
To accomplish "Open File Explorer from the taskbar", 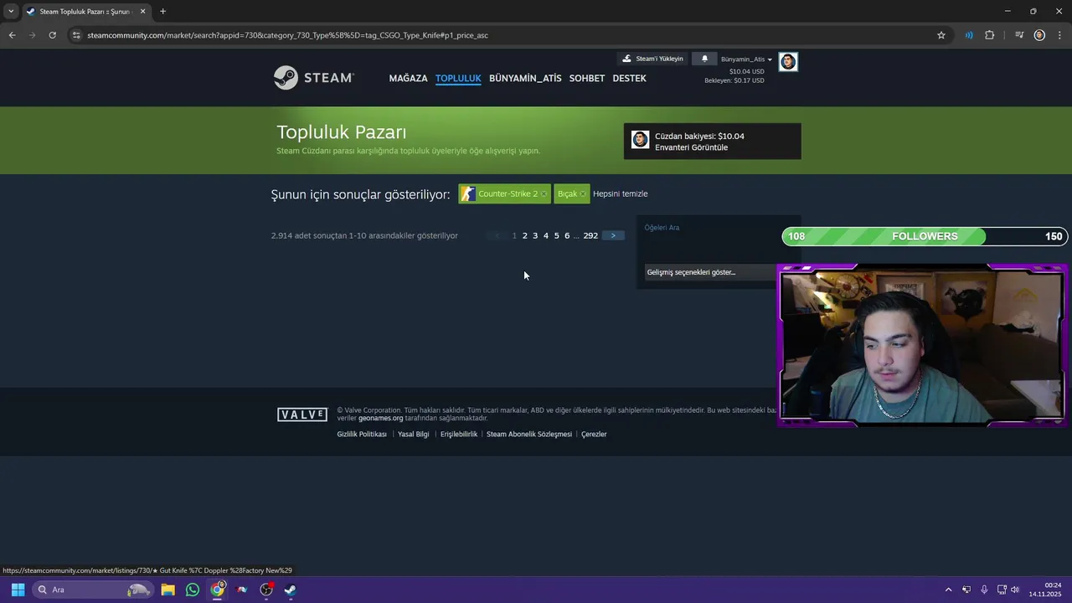I will 167,590.
